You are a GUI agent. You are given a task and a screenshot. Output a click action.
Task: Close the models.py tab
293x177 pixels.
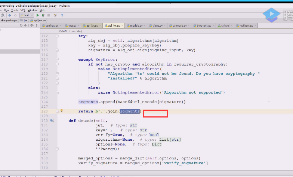[x=145, y=25]
